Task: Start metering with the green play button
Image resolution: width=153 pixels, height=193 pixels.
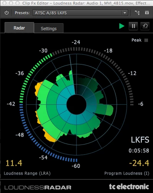Action: point(122,26)
